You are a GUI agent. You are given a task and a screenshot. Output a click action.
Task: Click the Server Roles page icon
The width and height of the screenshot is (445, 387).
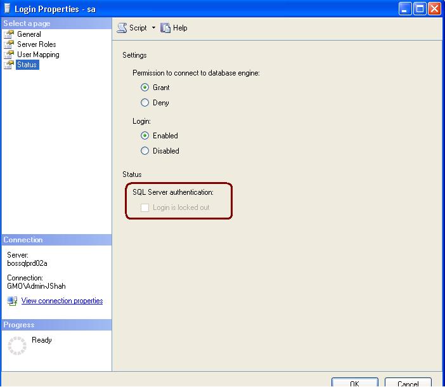(x=9, y=44)
